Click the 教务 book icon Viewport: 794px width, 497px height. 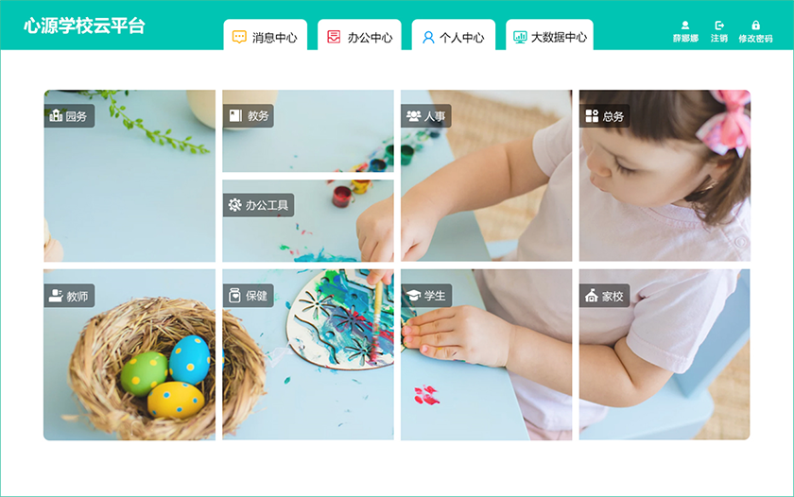coord(235,116)
